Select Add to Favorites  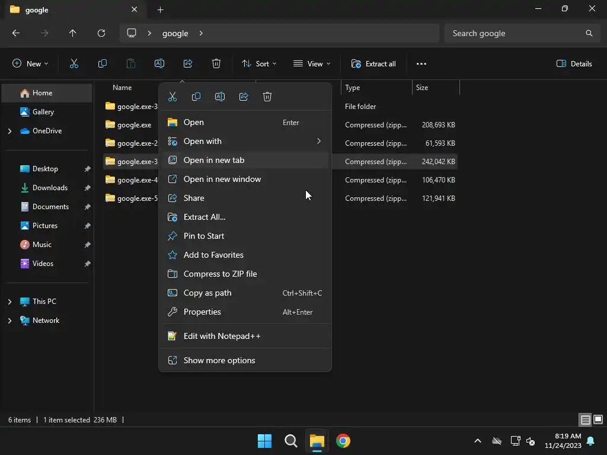[x=245, y=255]
